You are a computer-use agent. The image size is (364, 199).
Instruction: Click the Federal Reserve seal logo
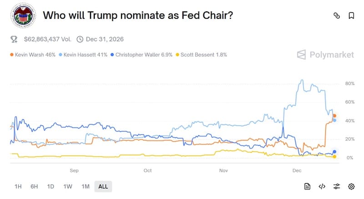22,16
